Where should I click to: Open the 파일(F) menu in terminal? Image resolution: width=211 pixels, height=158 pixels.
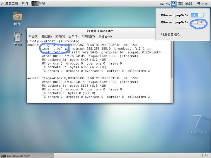point(33,36)
